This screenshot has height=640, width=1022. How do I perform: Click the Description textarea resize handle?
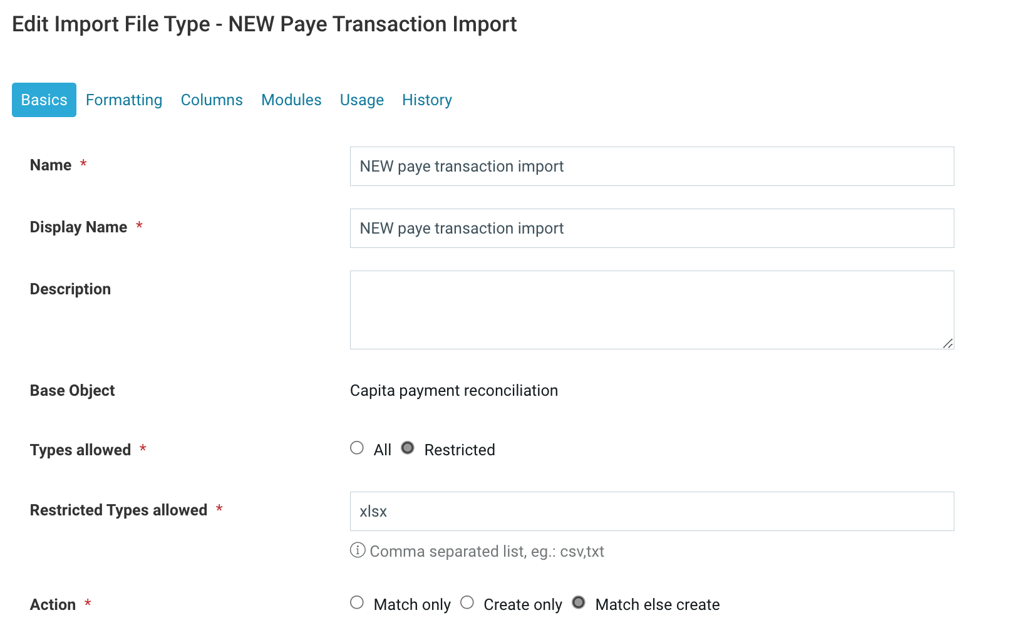[x=947, y=343]
